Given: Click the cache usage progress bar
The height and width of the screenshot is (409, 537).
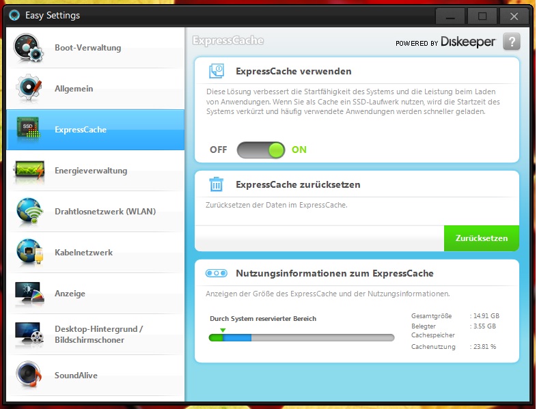Looking at the screenshot, I should click(301, 338).
